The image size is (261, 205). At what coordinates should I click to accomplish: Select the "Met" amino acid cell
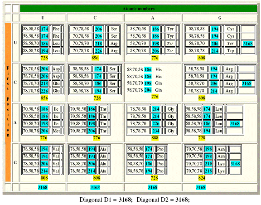[x=56, y=131]
